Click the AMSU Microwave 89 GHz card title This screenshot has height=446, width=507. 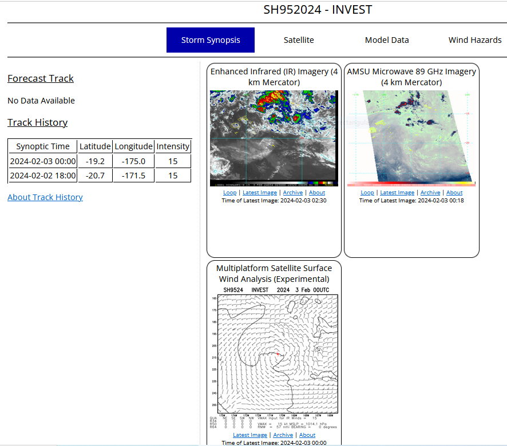411,77
